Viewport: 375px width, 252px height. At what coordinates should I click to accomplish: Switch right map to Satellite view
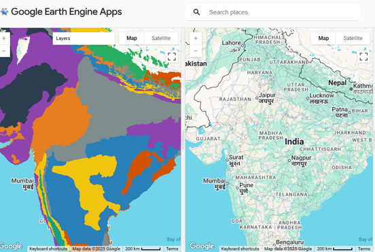(353, 38)
